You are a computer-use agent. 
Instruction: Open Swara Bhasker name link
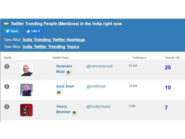[62, 107]
